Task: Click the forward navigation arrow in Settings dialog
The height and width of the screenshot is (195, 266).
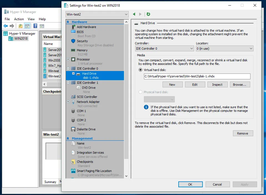Action: [140, 14]
